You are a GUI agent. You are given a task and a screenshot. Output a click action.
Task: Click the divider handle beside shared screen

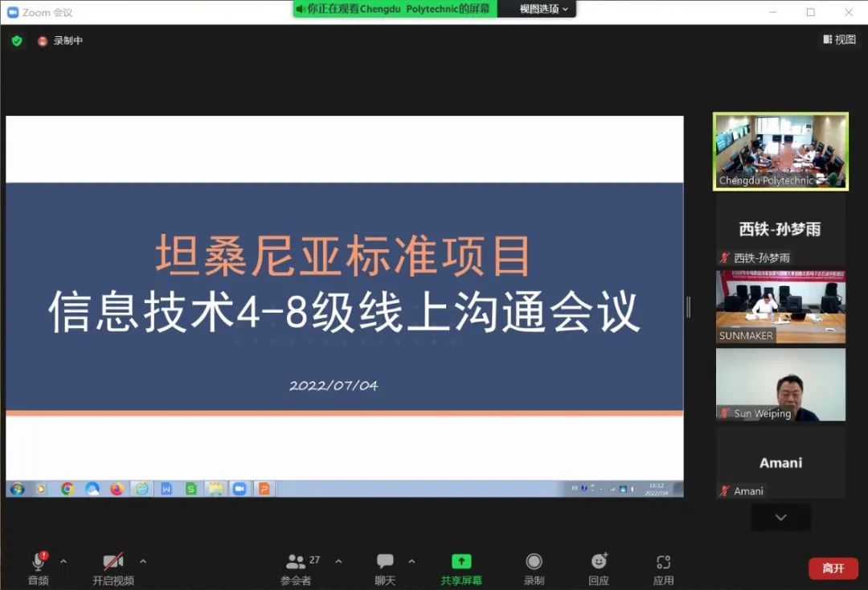click(688, 306)
